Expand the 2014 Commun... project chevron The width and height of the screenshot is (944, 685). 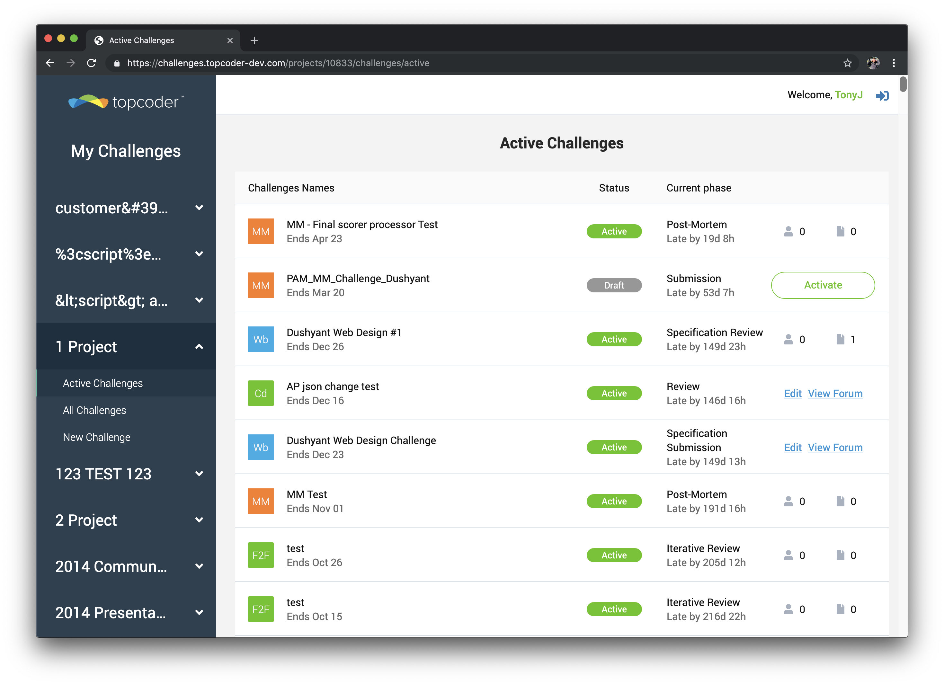pyautogui.click(x=200, y=566)
